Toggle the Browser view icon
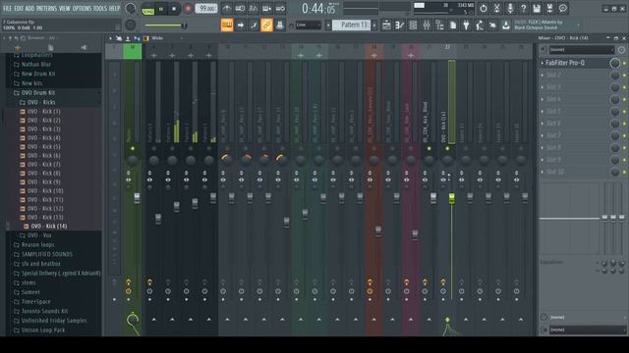The image size is (629, 353). pos(439,25)
